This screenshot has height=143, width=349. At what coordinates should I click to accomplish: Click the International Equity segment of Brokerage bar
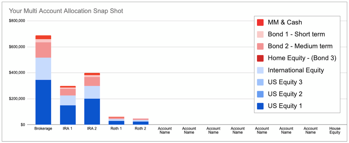point(43,69)
